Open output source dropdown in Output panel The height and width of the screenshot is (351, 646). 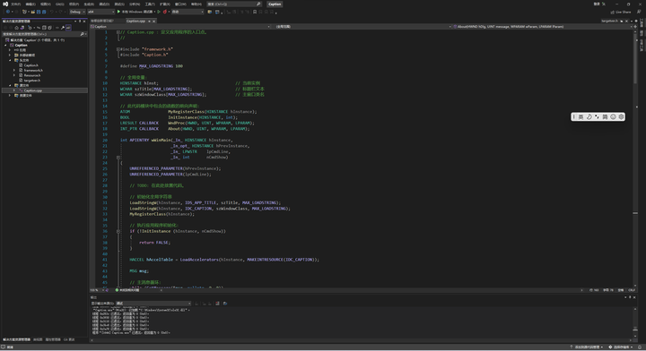pos(153,304)
